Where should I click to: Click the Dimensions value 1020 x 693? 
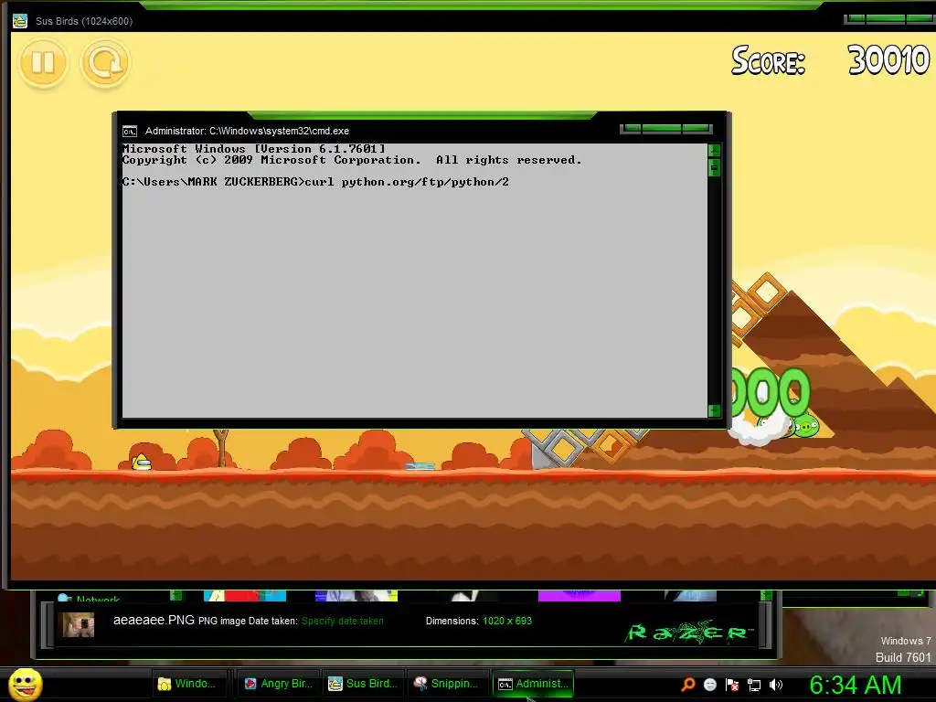[x=507, y=621]
